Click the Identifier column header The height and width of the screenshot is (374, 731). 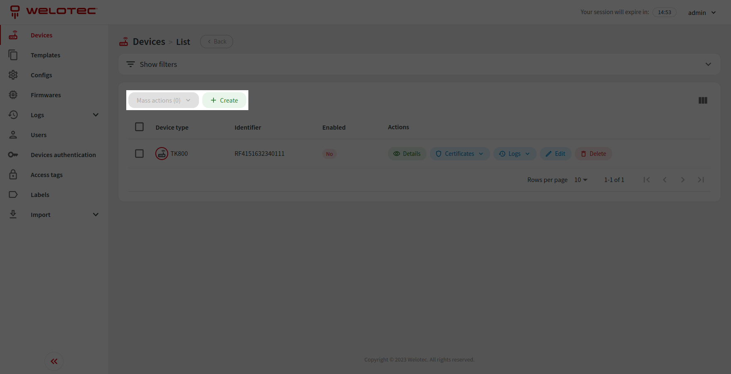(x=248, y=128)
